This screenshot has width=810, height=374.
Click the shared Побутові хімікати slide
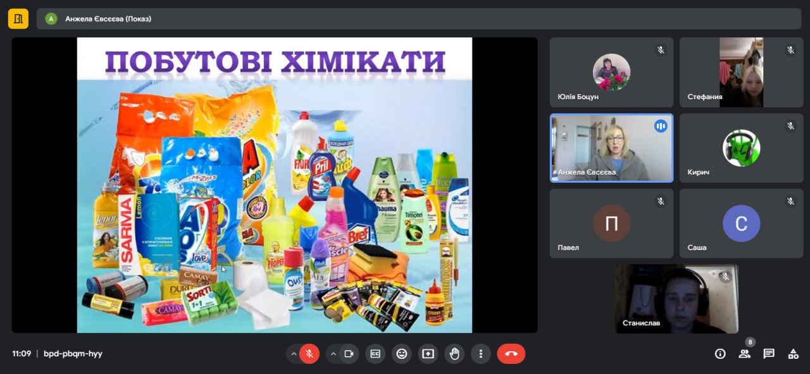coord(274,184)
